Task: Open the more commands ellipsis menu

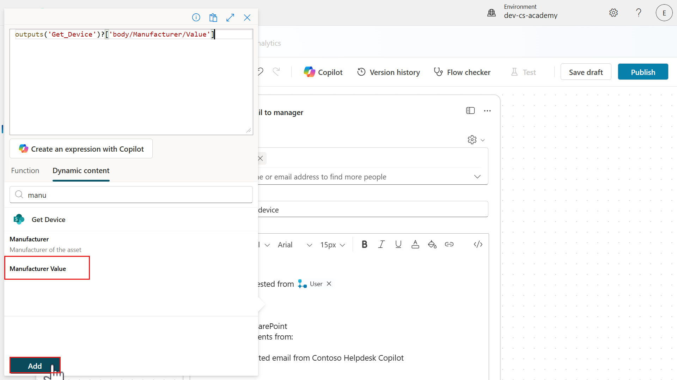Action: point(487,110)
